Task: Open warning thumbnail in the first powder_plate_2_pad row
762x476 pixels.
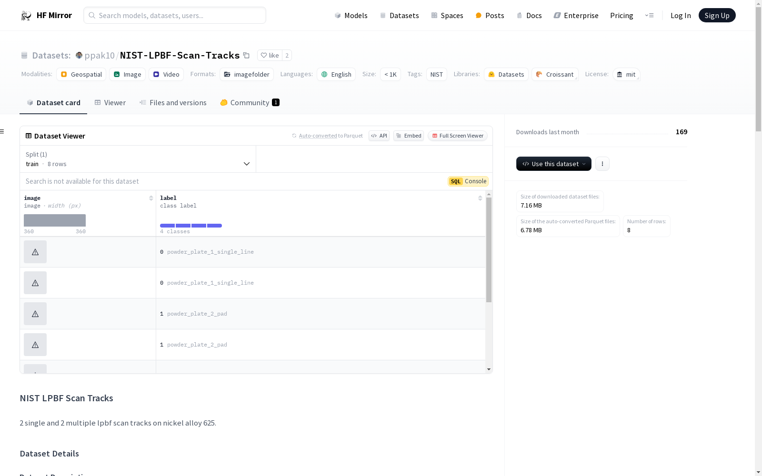Action: (x=35, y=314)
